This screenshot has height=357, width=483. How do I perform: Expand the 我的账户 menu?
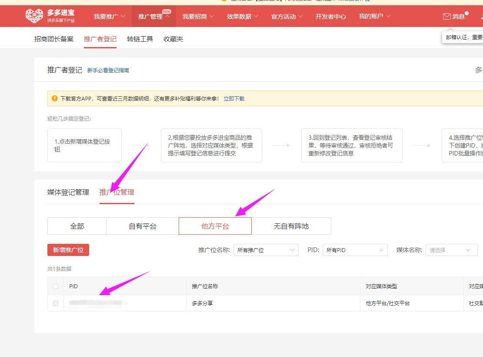(375, 16)
